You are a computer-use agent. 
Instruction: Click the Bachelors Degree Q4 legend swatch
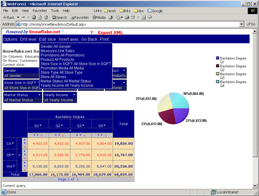click(x=217, y=82)
